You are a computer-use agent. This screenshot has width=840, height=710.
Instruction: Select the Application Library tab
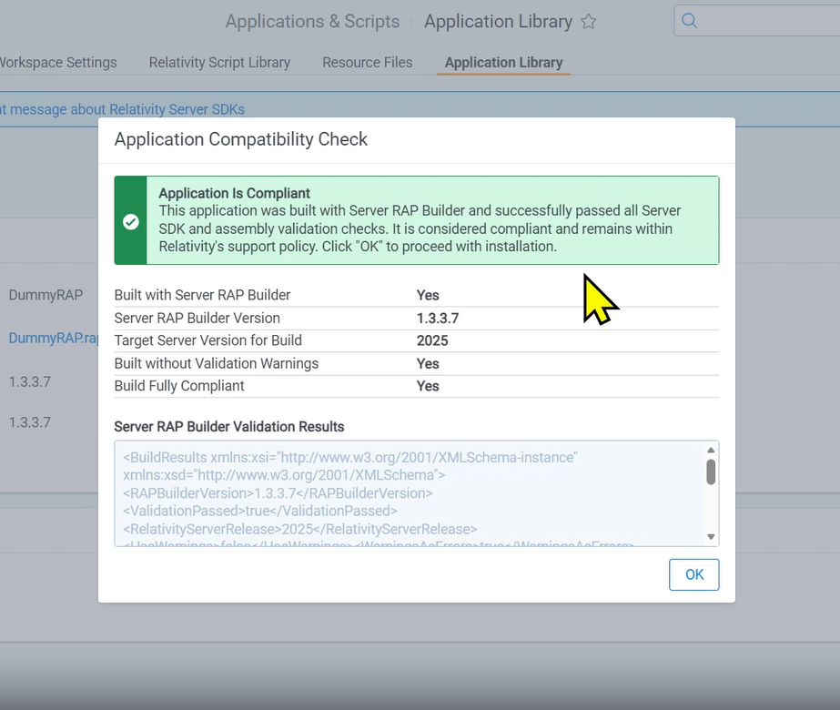pyautogui.click(x=503, y=63)
